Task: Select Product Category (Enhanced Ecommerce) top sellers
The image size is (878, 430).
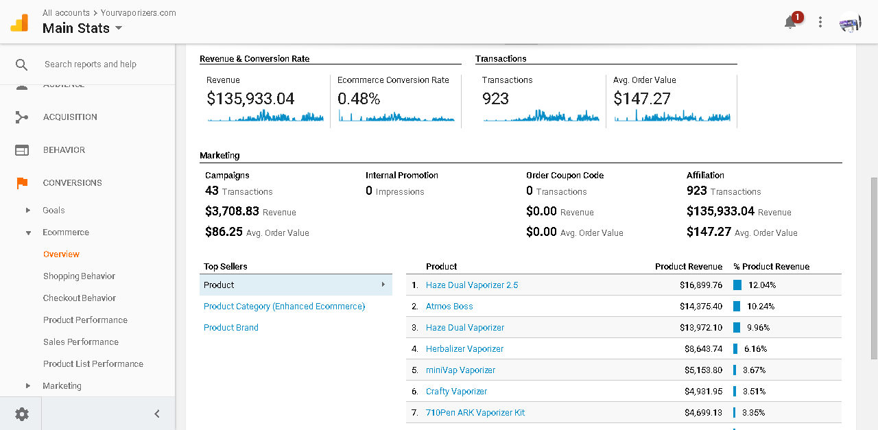Action: click(284, 307)
